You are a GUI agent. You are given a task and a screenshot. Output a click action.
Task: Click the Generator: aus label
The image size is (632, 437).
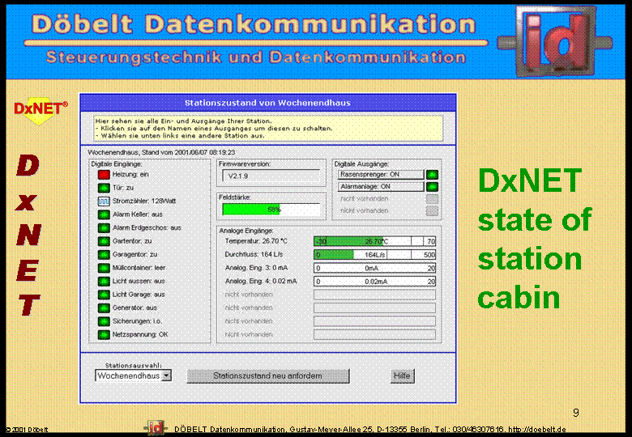(135, 308)
